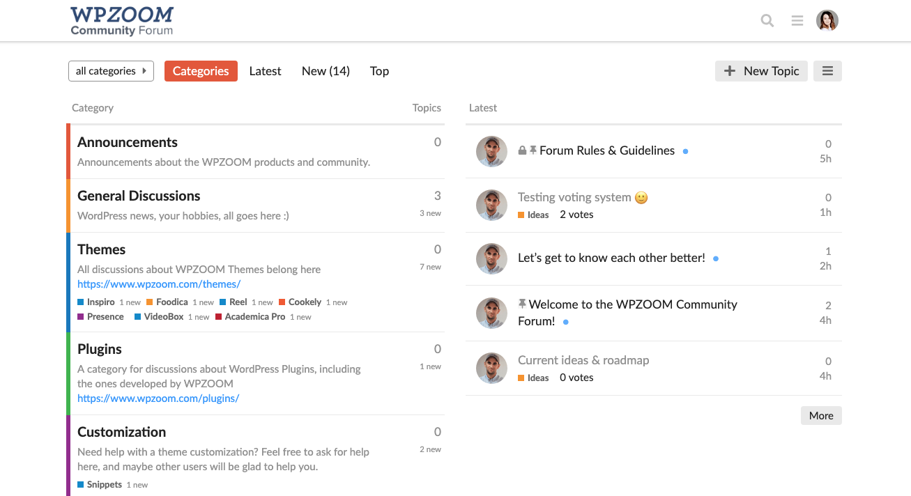Open the Announcements category
Image resolution: width=911 pixels, height=496 pixels.
tap(128, 142)
